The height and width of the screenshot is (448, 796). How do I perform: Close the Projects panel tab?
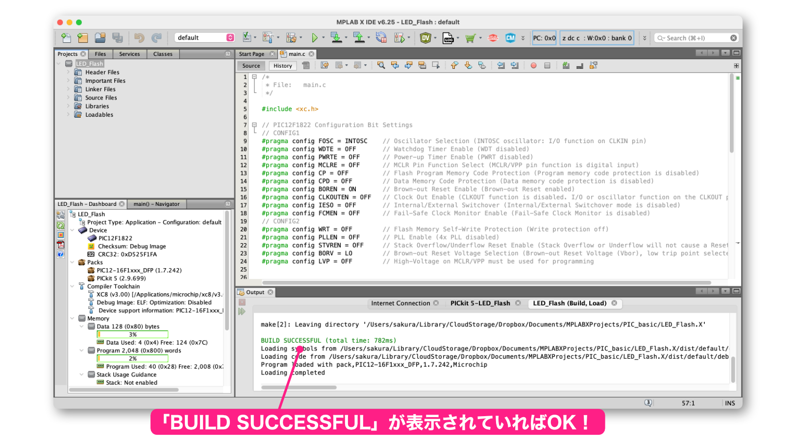(83, 54)
